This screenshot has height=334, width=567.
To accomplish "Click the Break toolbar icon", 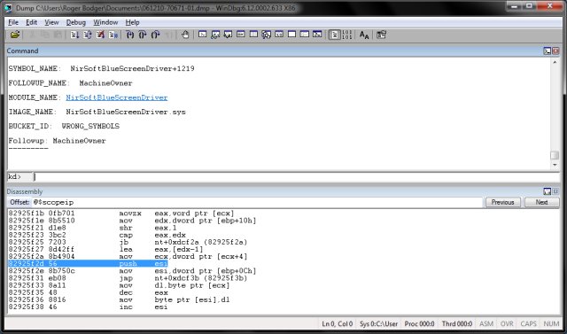I will pyautogui.click(x=113, y=35).
